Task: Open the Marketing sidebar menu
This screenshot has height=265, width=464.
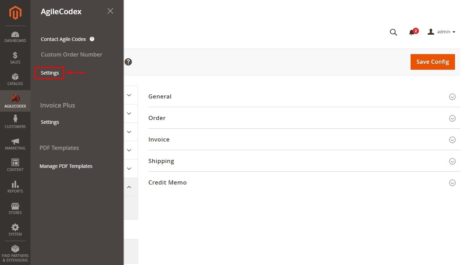Action: [15, 144]
